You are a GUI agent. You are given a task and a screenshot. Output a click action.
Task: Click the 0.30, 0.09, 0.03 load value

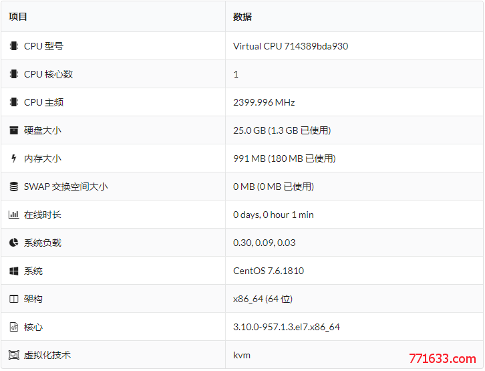pos(264,243)
